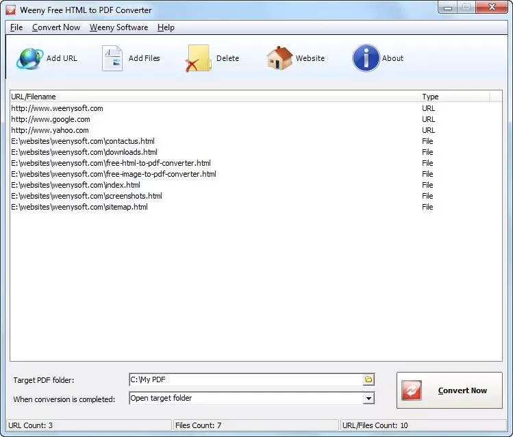Click the browse folder icon for target PDF folder
Screen dimensions: 513x437
[x=368, y=379]
